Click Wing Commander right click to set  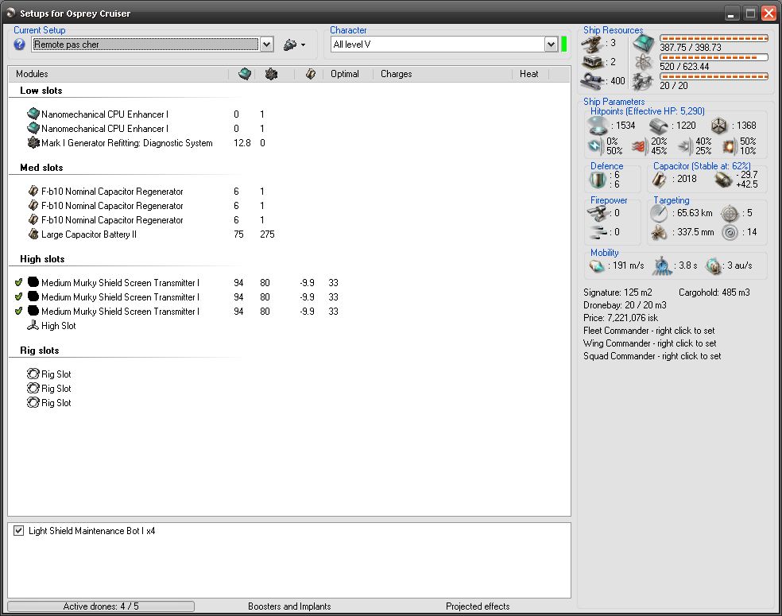pos(650,343)
